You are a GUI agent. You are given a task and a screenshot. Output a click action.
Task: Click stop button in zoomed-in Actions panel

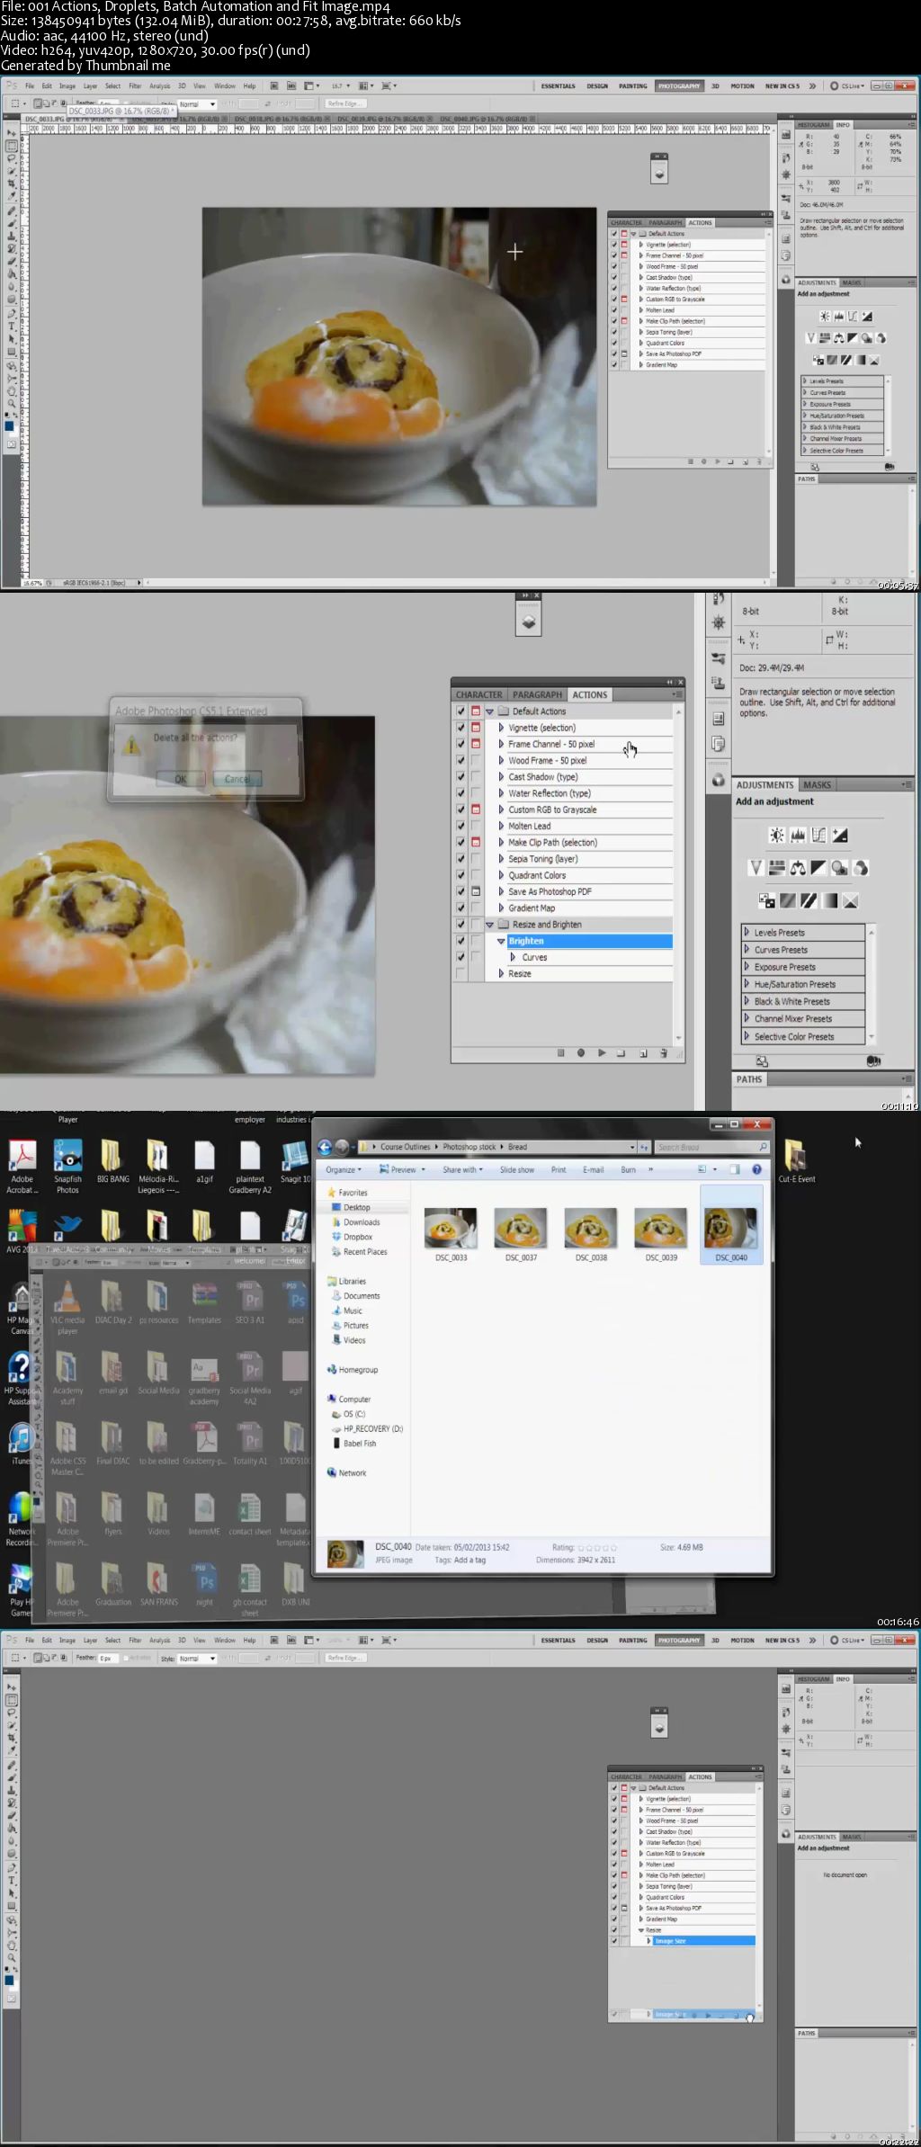point(560,1052)
